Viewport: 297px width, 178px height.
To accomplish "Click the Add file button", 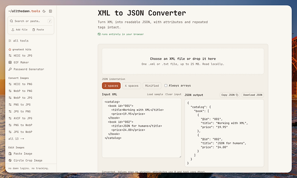I will click(x=19, y=30).
